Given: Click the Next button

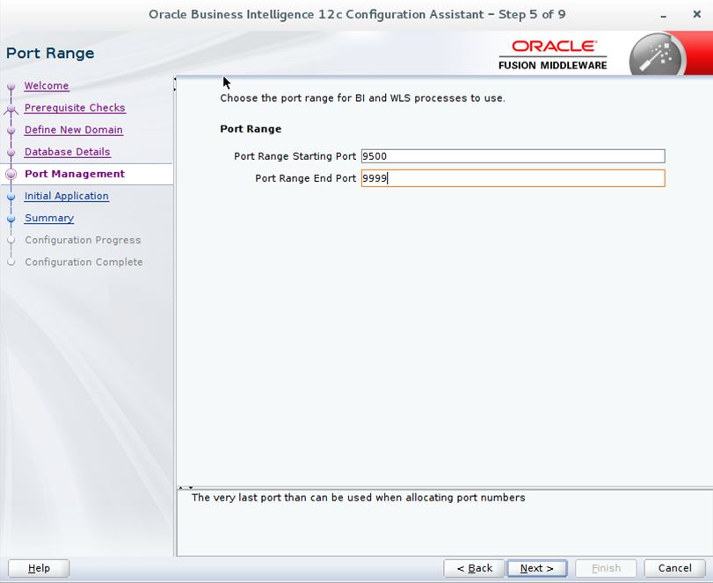Looking at the screenshot, I should point(536,567).
